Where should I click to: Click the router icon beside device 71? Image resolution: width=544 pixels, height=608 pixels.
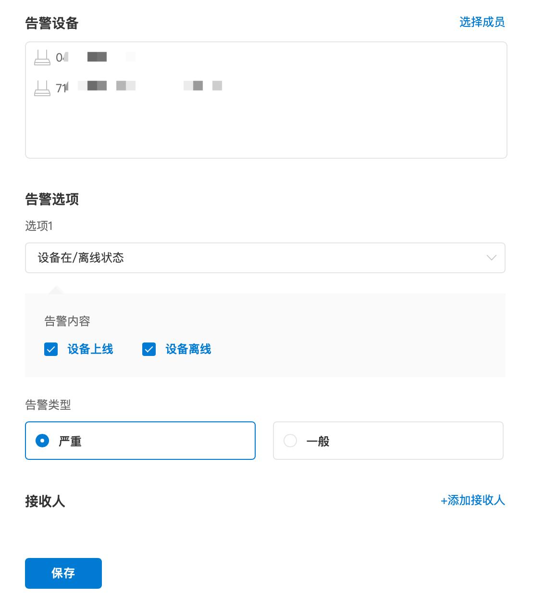pos(42,87)
